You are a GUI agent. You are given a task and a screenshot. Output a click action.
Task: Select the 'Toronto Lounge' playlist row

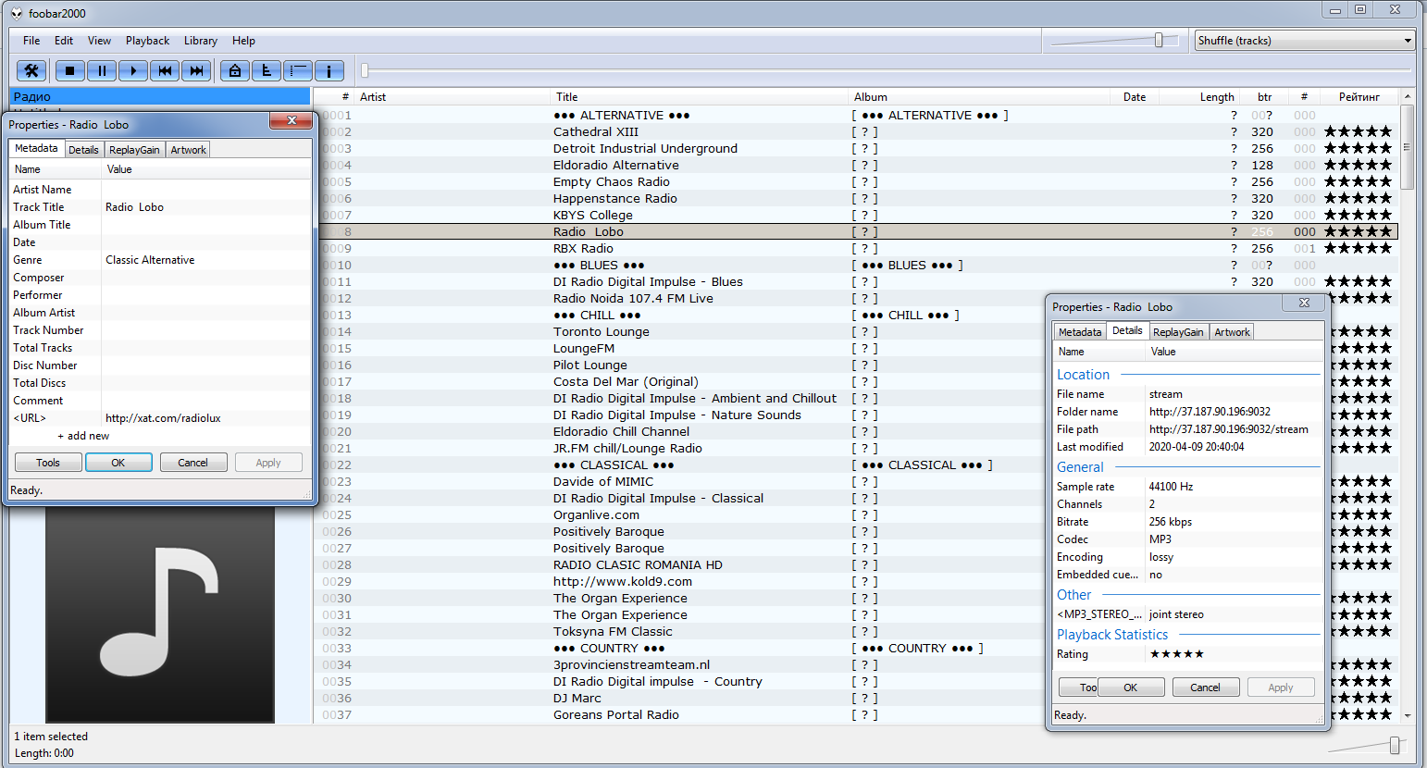pyautogui.click(x=602, y=332)
